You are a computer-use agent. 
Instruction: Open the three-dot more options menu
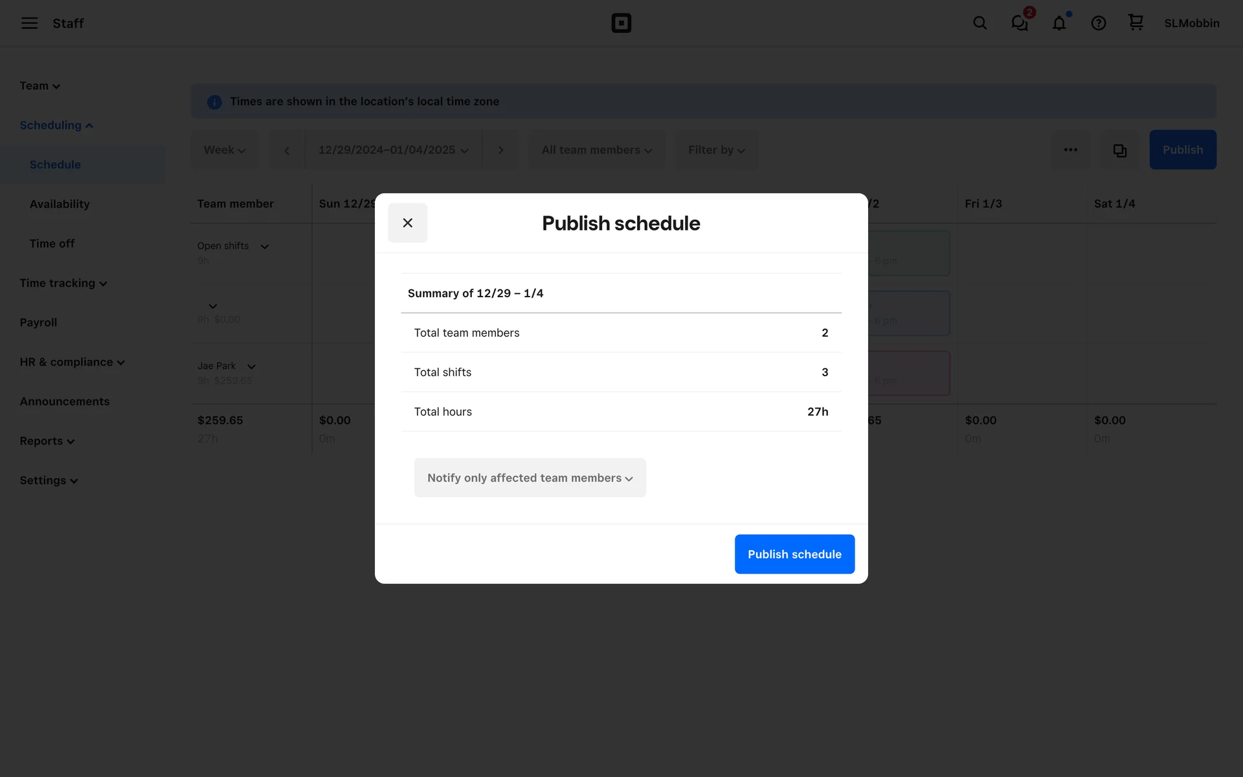tap(1070, 150)
